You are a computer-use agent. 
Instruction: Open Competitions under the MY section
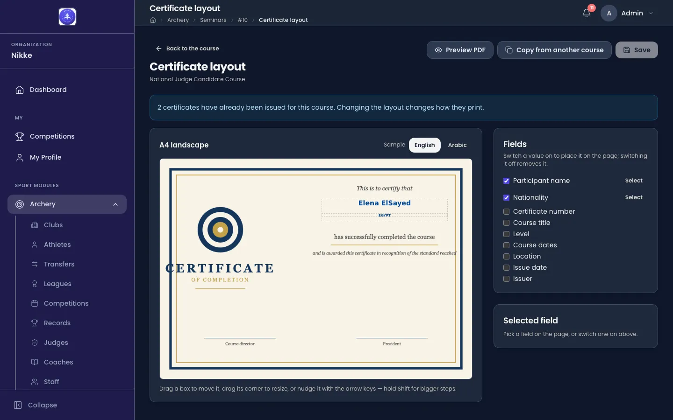coord(67,136)
